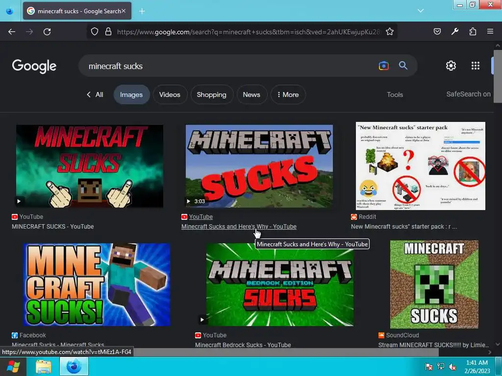The width and height of the screenshot is (502, 376).
Task: Open Minecraft Sucks and Here's Why link
Action: (x=239, y=226)
